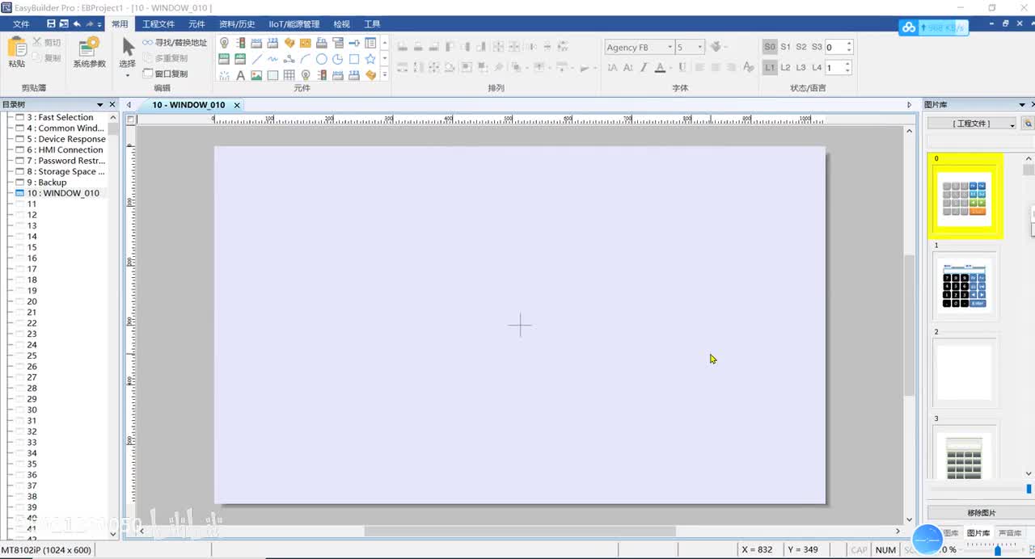Click the 移除图片 remove picture button
1035x559 pixels.
[x=982, y=513]
